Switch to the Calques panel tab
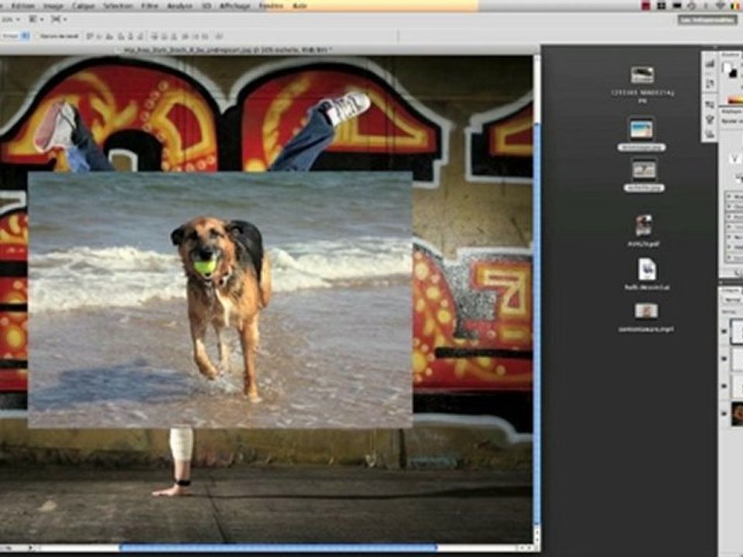 pos(731,290)
